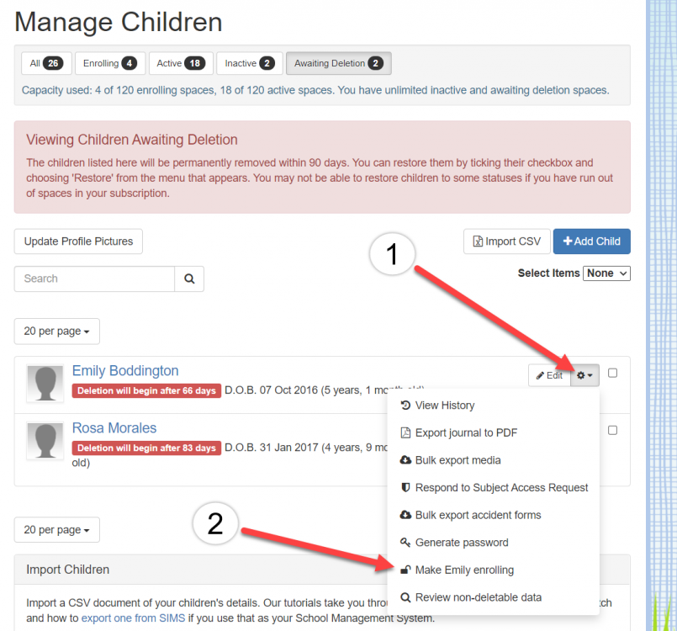677x631 pixels.
Task: Open the gear menu for Emily Boddington
Action: [584, 375]
